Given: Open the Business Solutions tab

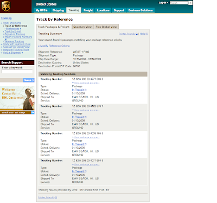Looking at the screenshot, I should [x=141, y=10].
